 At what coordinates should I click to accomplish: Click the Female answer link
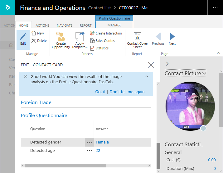pyautogui.click(x=102, y=142)
